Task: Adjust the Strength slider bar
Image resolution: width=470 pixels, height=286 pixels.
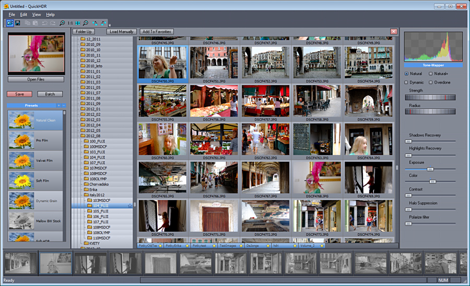Action: coord(430,97)
